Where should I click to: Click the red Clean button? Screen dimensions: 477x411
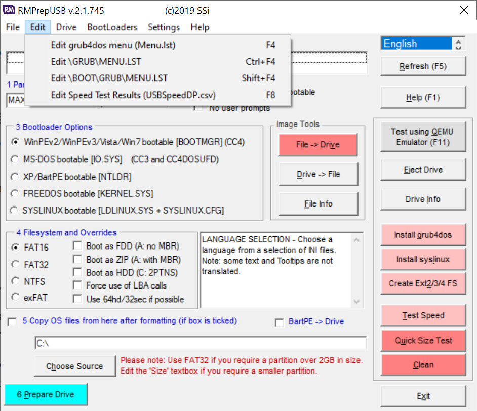[423, 365]
